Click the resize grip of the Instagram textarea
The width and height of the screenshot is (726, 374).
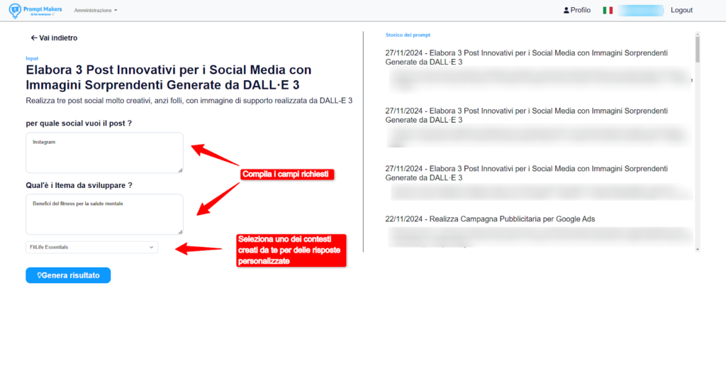click(x=179, y=170)
